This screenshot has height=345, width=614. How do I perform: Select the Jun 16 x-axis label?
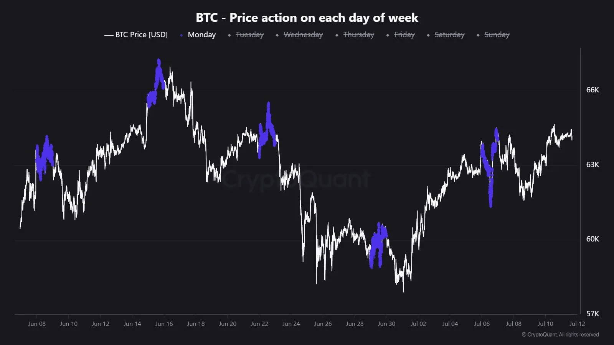coord(164,324)
